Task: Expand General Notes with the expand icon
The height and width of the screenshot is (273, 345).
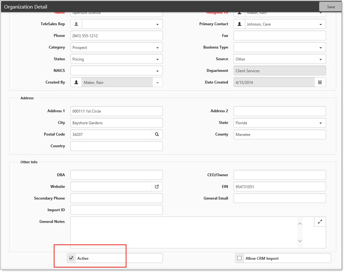Action: click(x=320, y=222)
